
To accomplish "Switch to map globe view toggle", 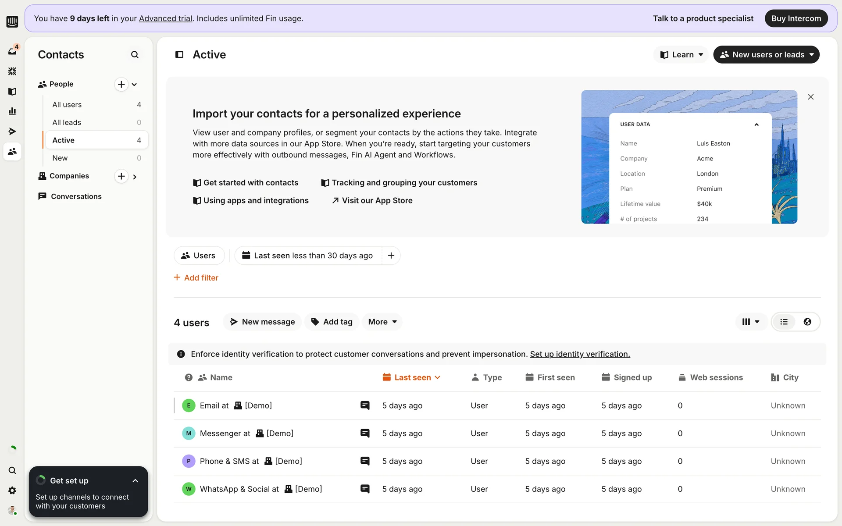I will pos(807,322).
